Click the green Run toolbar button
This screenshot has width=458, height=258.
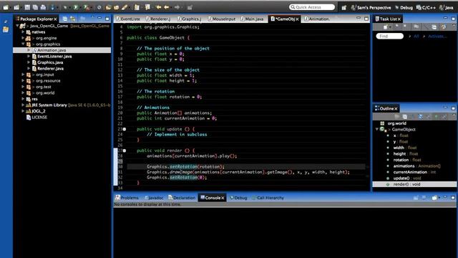pyautogui.click(x=76, y=7)
